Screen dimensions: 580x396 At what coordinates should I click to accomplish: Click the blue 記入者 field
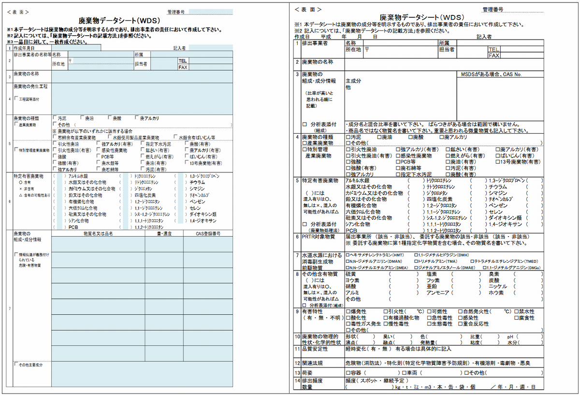[211, 48]
